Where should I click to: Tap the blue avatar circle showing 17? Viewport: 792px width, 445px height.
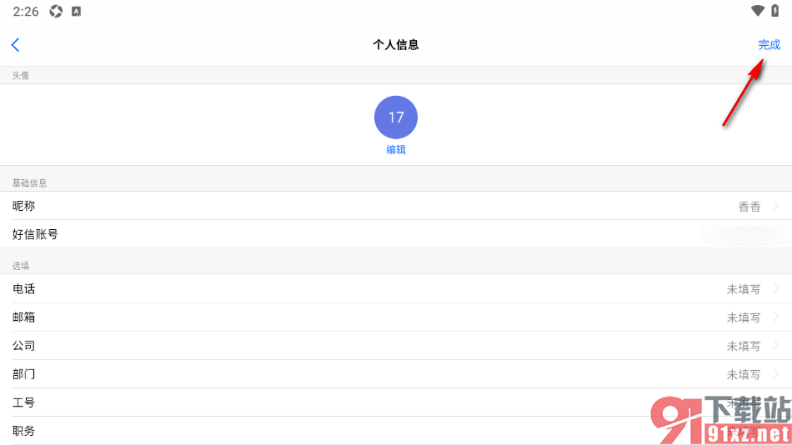(x=396, y=117)
